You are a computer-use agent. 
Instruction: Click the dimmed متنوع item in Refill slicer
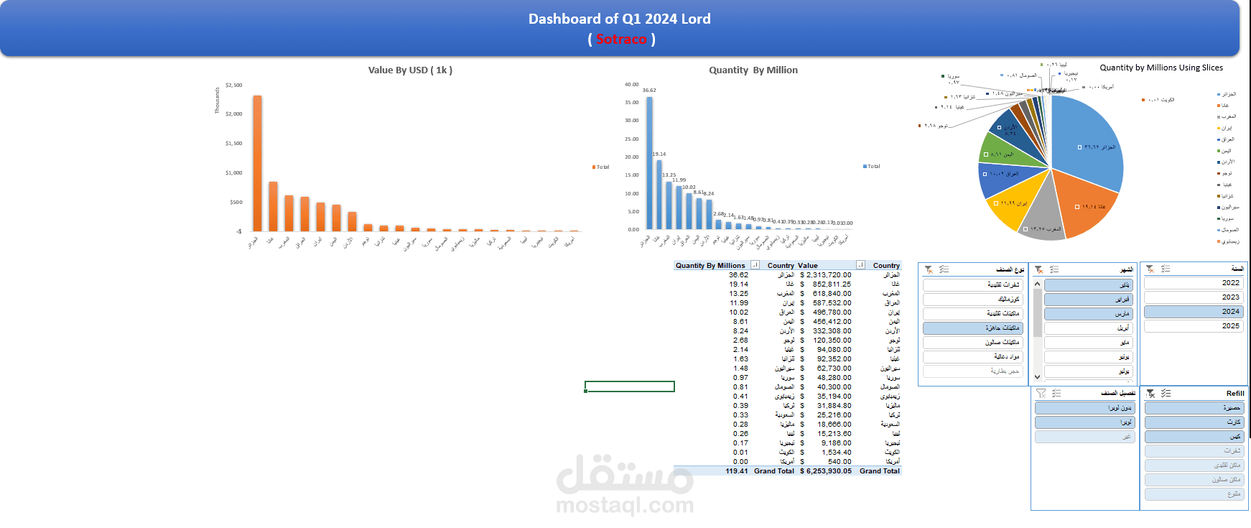click(1194, 494)
